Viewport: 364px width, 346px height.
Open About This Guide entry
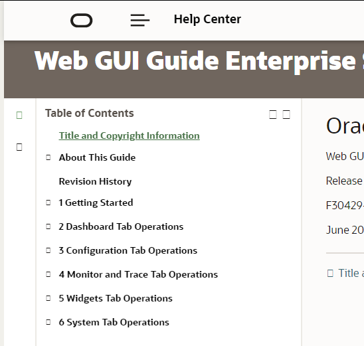97,157
